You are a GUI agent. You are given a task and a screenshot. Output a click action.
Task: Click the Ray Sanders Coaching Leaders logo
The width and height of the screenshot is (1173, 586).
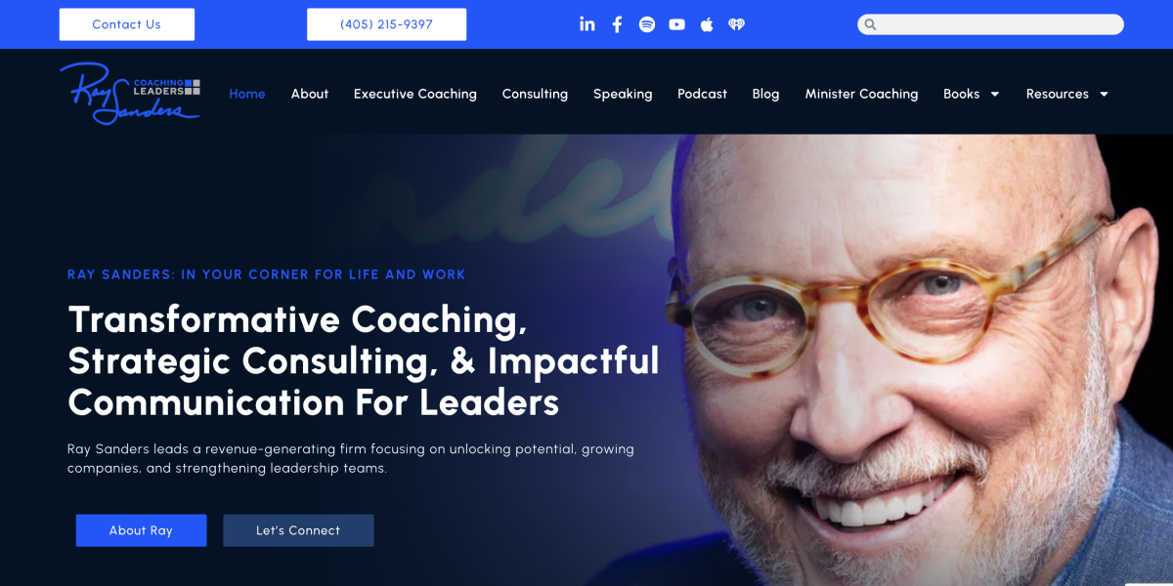(x=130, y=94)
